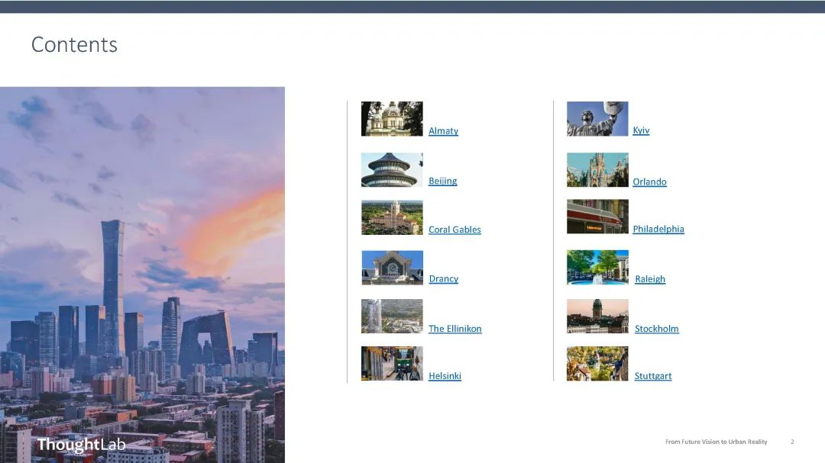Select the Drancy town hall thumbnail
The width and height of the screenshot is (825, 463).
393,268
